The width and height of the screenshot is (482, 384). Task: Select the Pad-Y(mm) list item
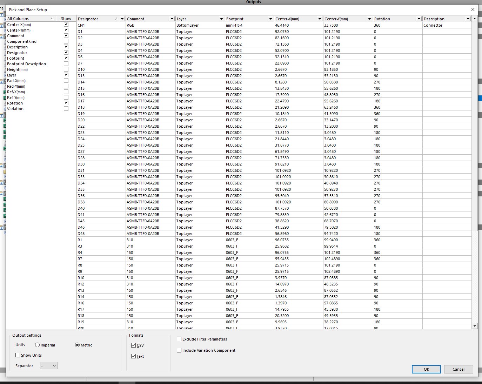pyautogui.click(x=16, y=86)
